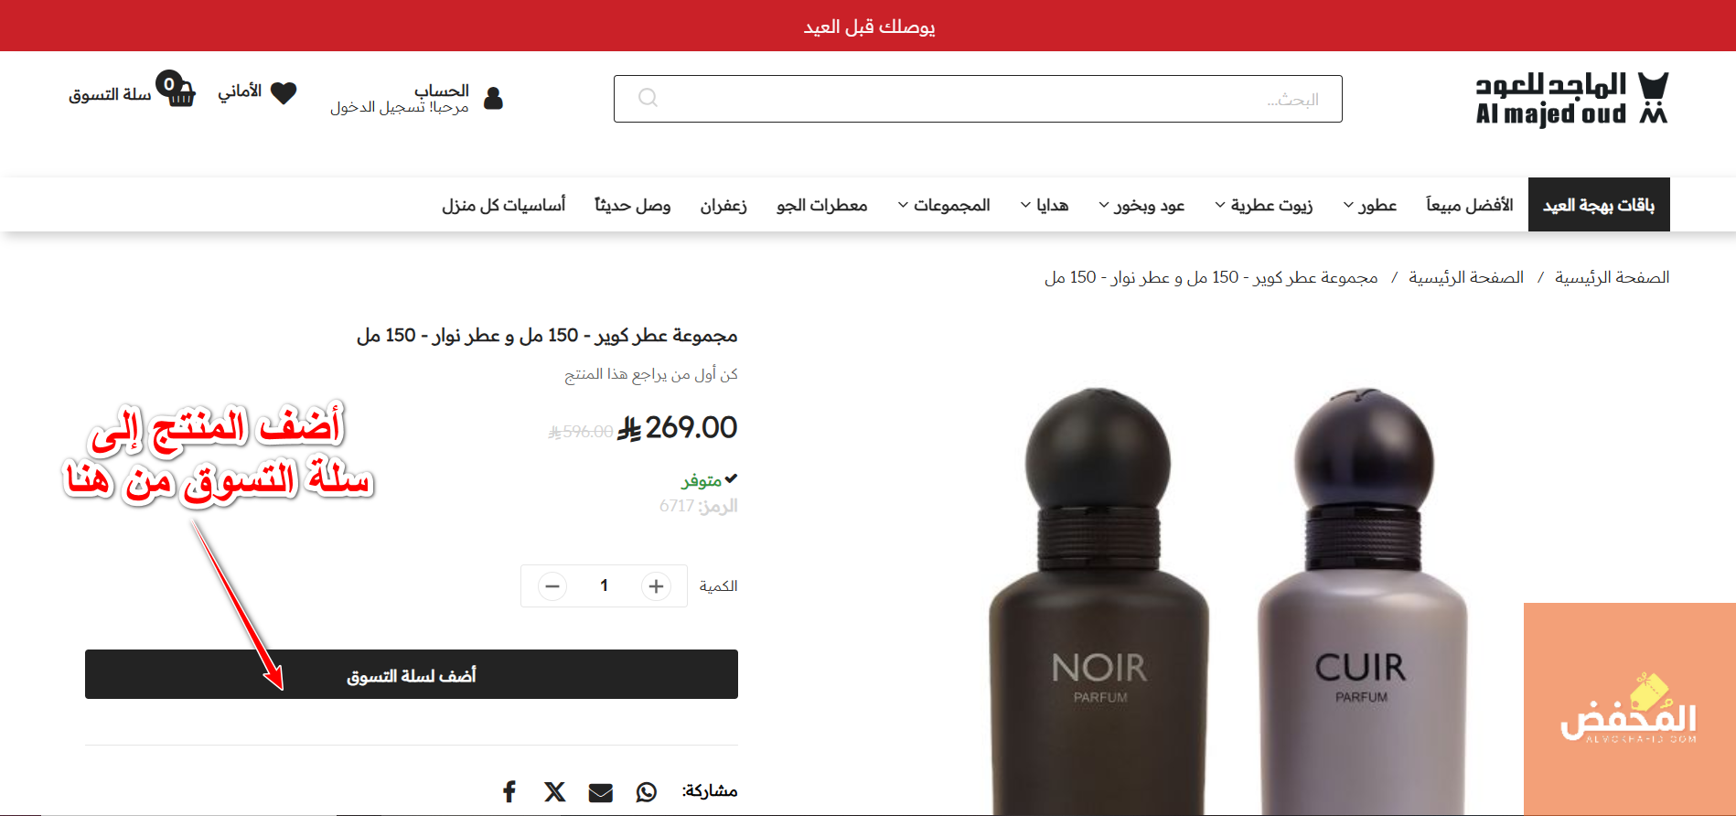Click the first product review link
The height and width of the screenshot is (816, 1736).
coord(651,374)
